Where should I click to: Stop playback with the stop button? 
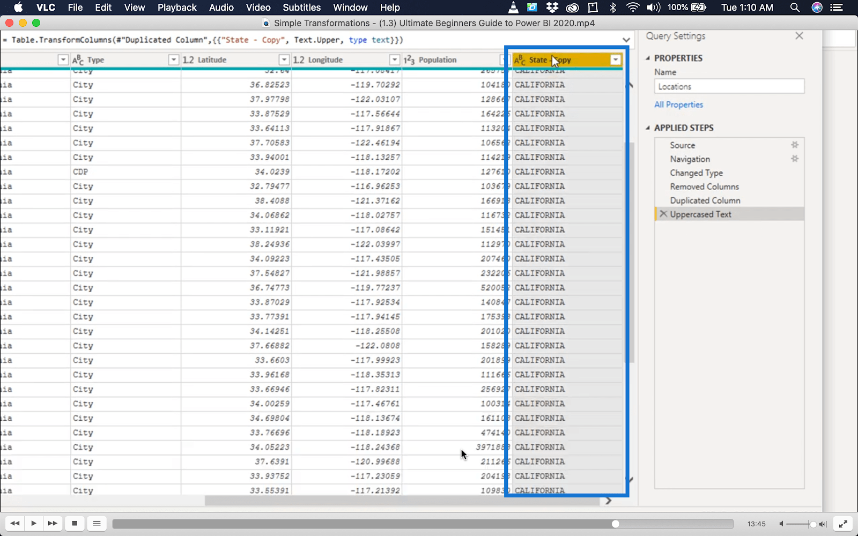pos(75,524)
